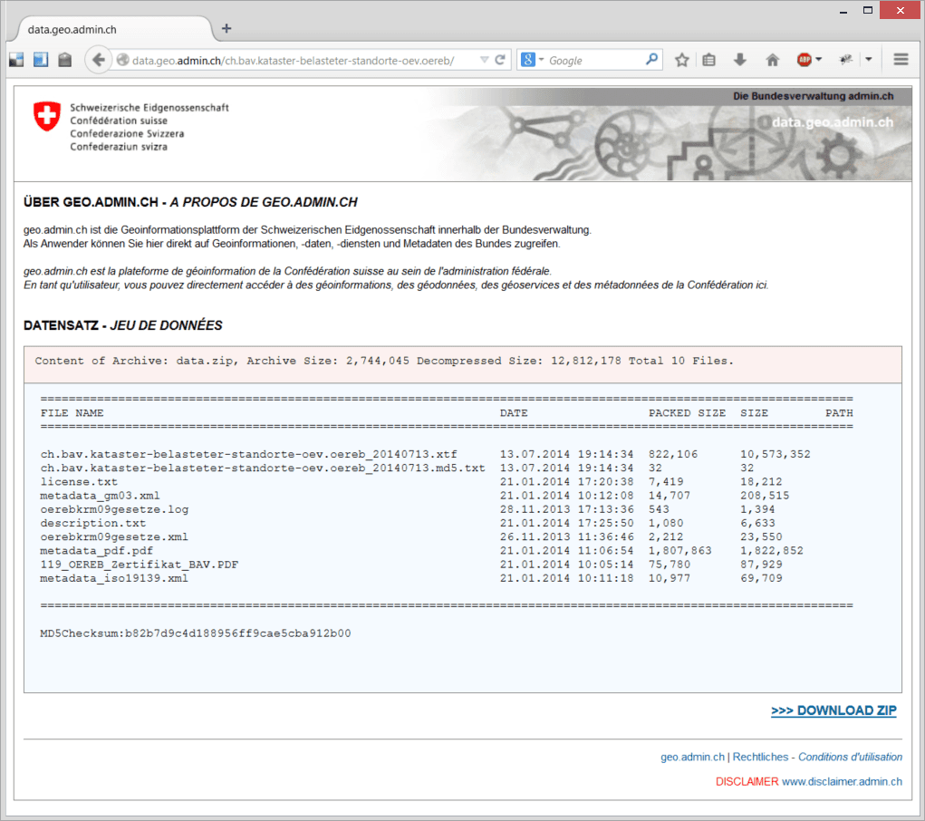Open Conditions d'utilisation link
The width and height of the screenshot is (925, 821).
click(850, 757)
